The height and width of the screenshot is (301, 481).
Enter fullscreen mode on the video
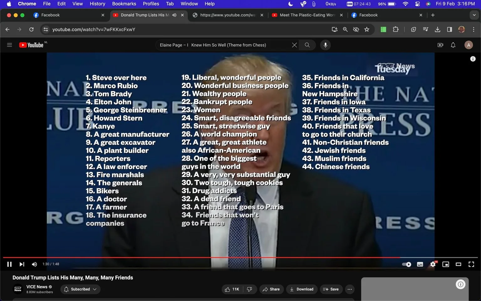(x=471, y=264)
